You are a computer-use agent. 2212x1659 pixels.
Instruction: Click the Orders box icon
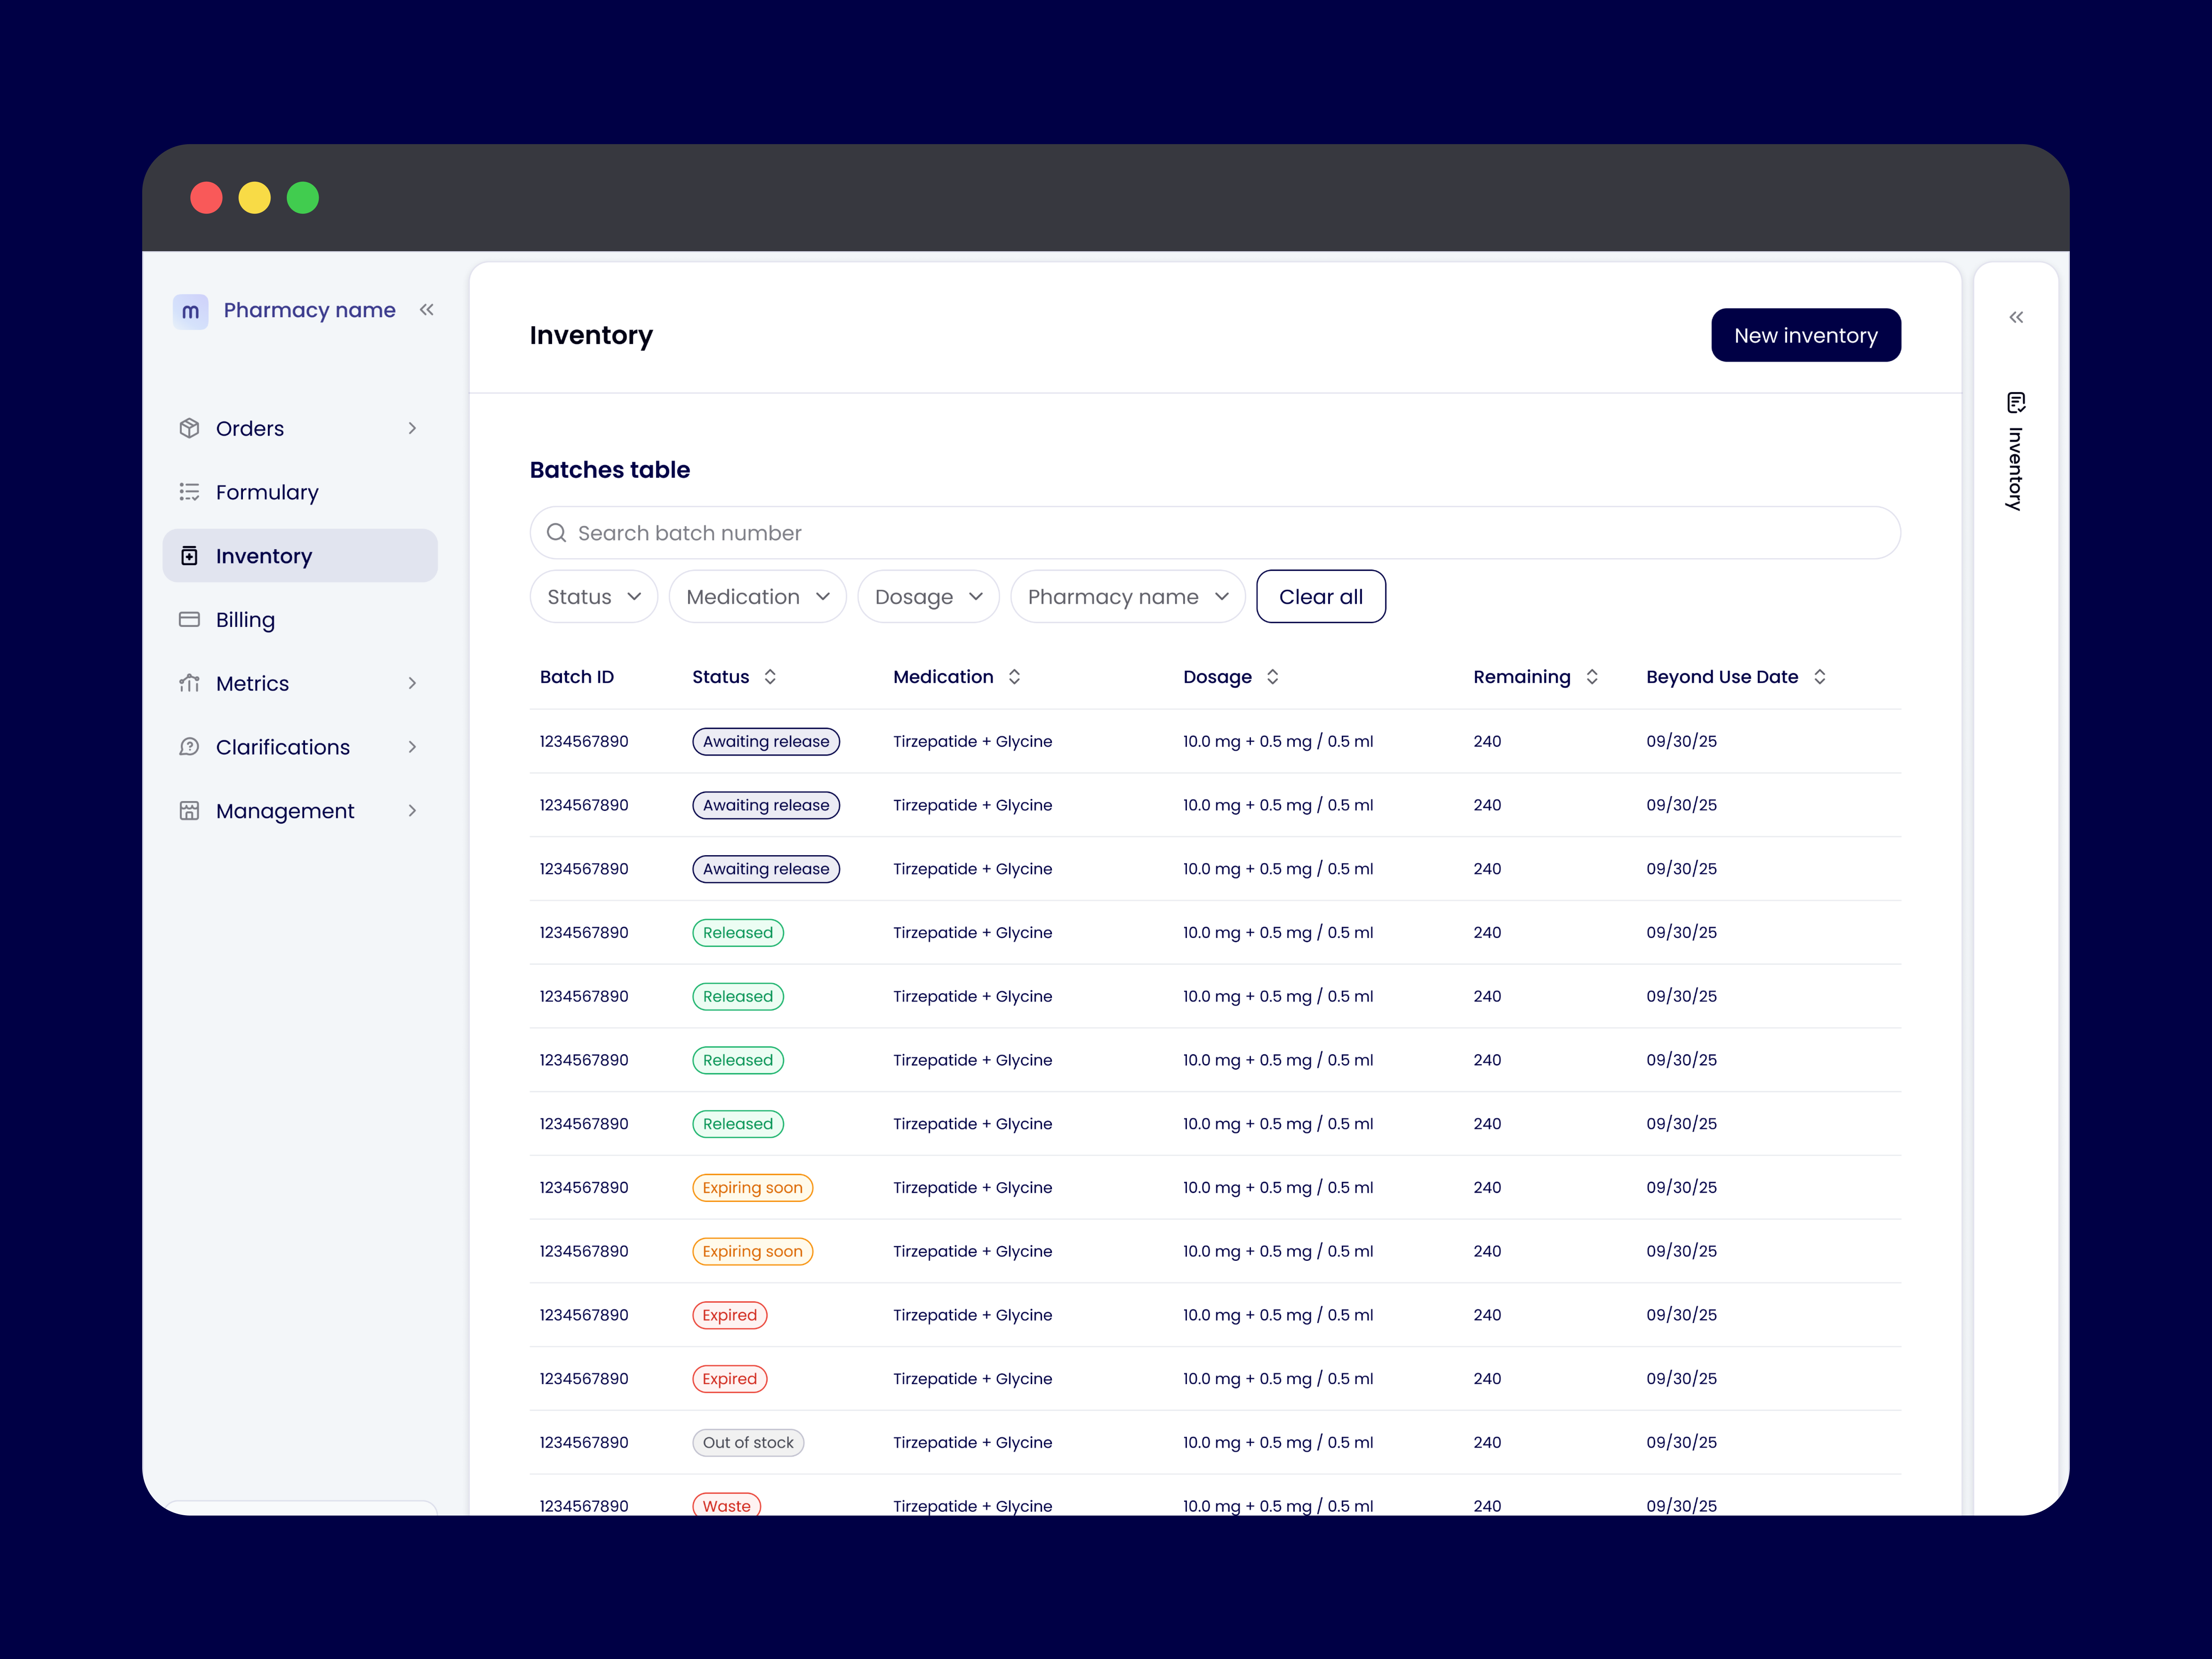189,428
